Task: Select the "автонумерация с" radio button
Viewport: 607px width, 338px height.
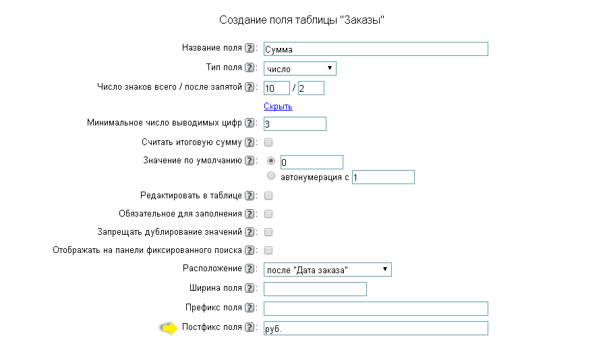Action: pyautogui.click(x=272, y=176)
